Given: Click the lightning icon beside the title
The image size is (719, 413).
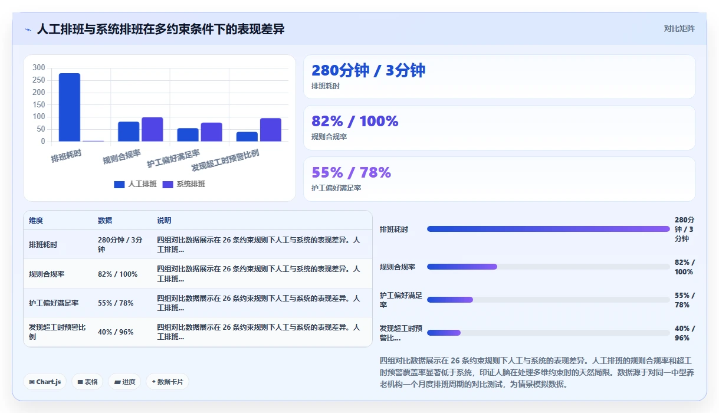Looking at the screenshot, I should [28, 29].
